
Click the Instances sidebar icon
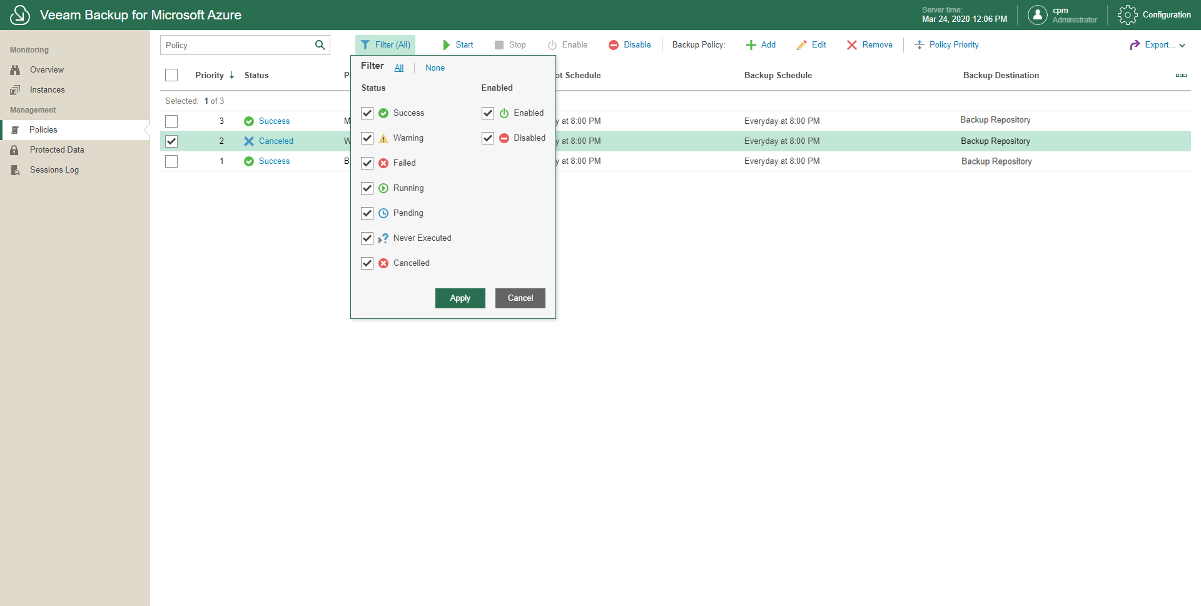pos(15,90)
